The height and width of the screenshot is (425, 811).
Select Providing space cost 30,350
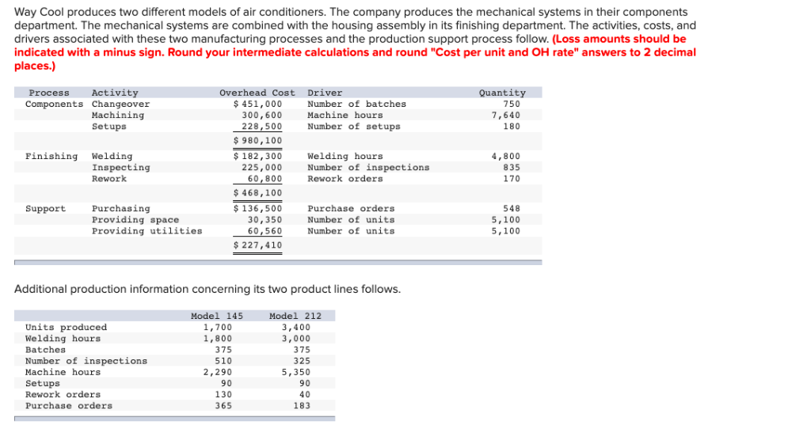265,220
